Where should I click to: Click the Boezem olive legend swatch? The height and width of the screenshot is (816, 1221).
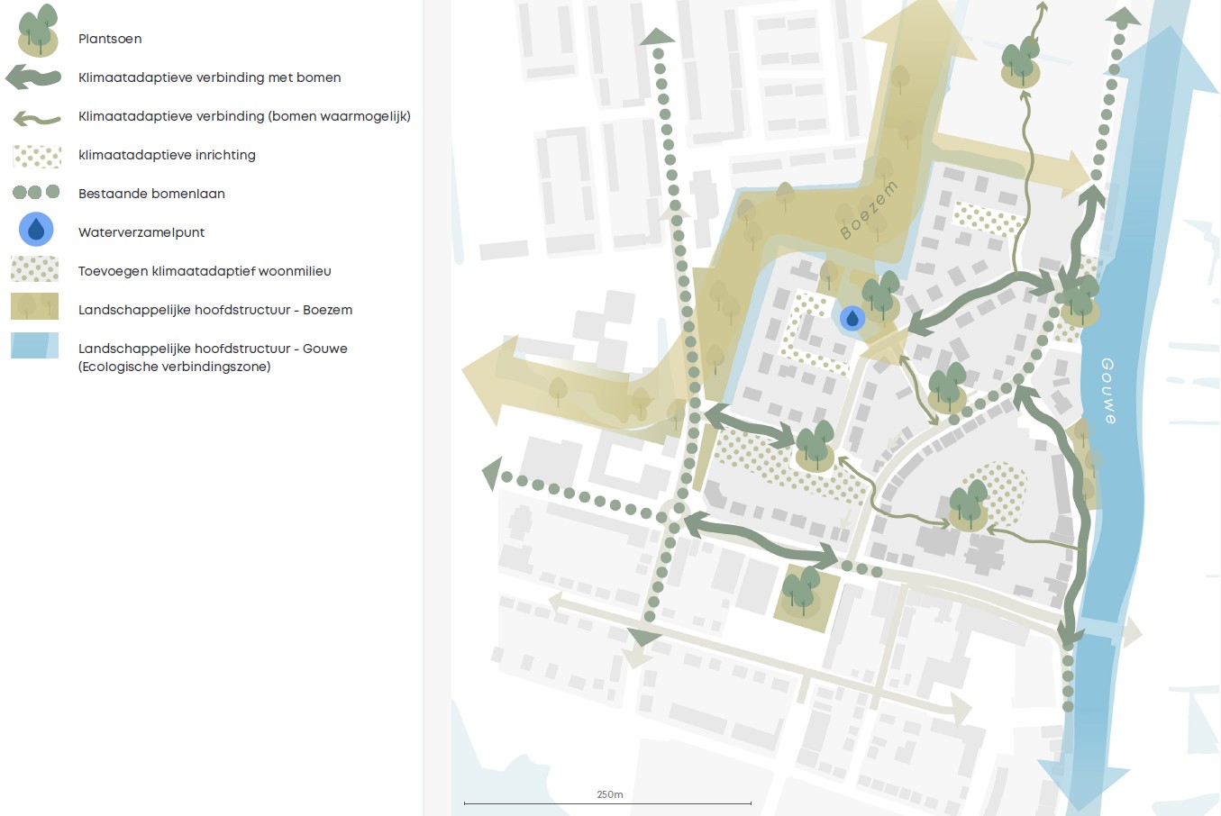pyautogui.click(x=35, y=306)
